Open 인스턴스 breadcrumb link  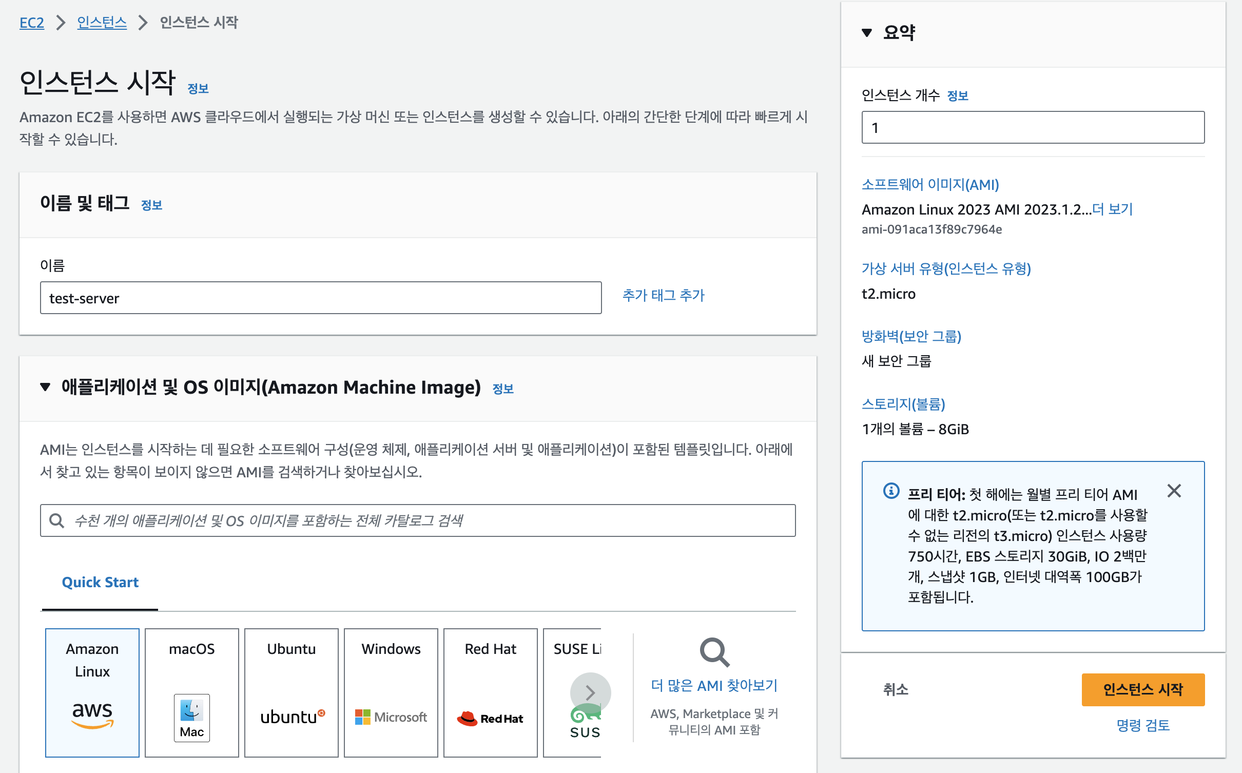(102, 23)
